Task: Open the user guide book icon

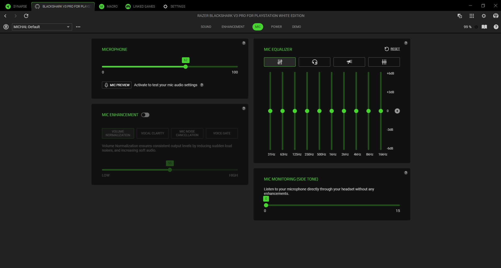Action: click(x=484, y=27)
